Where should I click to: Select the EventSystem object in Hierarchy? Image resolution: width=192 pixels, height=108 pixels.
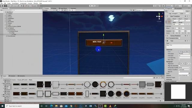[x=11, y=36]
